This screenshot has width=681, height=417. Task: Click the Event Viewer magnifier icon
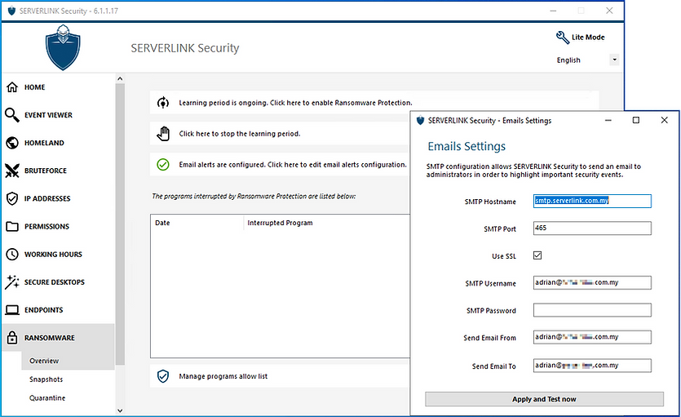[x=12, y=115]
